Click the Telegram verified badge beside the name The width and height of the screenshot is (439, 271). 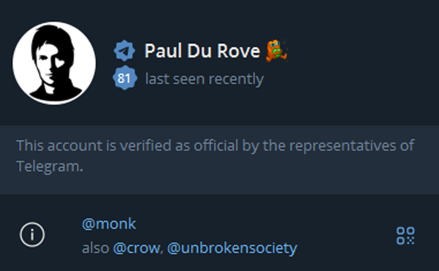pos(124,51)
